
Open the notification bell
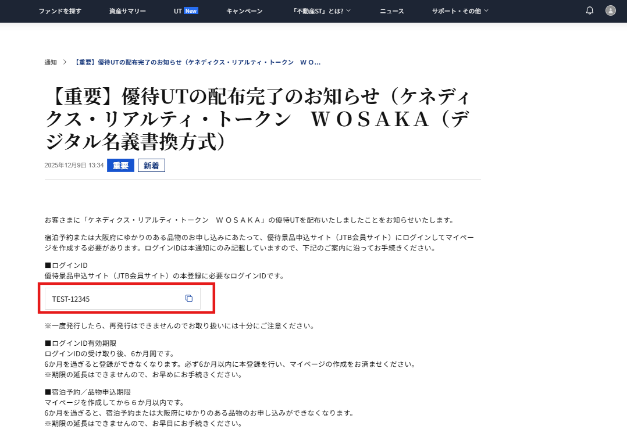tap(589, 11)
